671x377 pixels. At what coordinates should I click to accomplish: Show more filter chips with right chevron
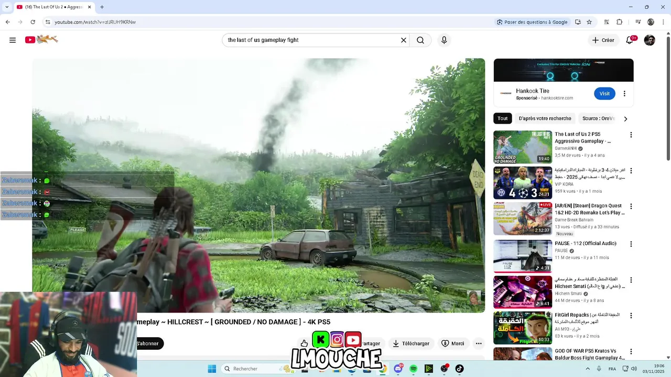tap(625, 119)
